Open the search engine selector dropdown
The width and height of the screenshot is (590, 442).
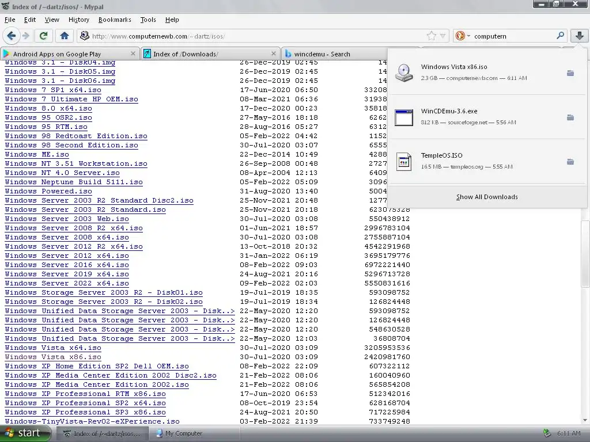point(463,36)
